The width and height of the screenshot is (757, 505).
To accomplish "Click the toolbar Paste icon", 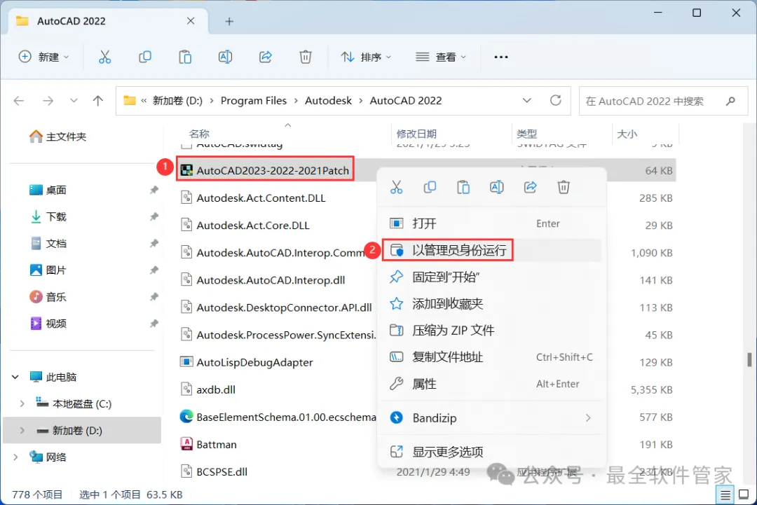I will point(185,57).
